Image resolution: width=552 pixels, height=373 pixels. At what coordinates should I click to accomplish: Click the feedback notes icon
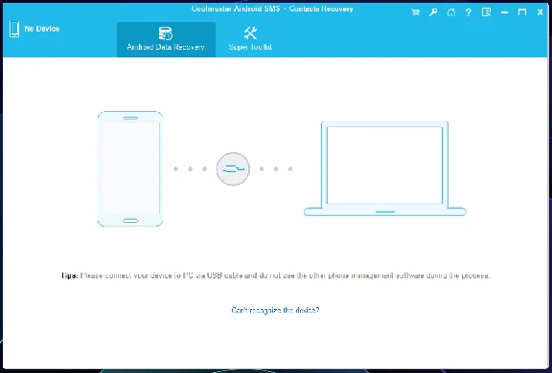486,12
